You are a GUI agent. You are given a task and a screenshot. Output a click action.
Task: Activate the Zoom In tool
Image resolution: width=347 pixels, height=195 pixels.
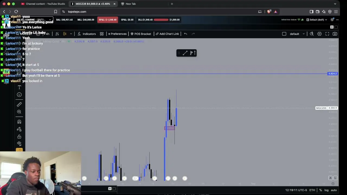point(19,112)
